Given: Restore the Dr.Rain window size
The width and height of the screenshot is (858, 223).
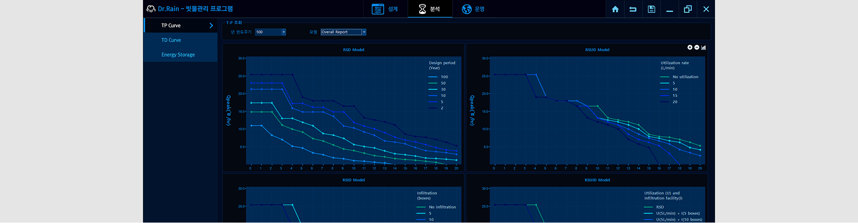Looking at the screenshot, I should (x=688, y=9).
